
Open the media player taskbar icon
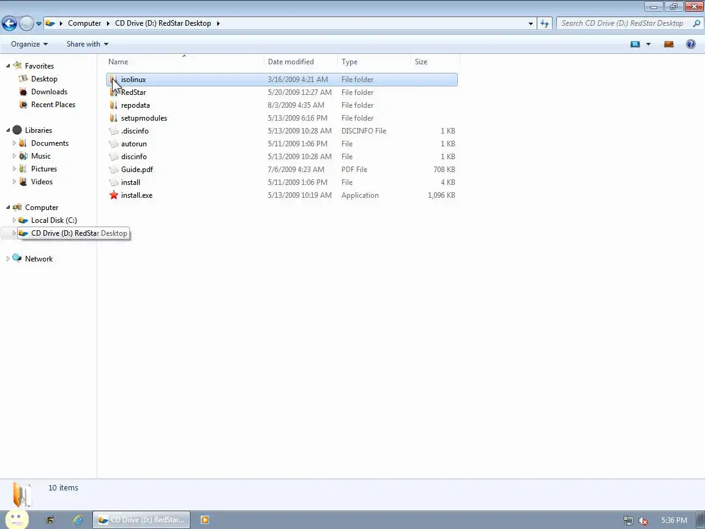[x=204, y=520]
